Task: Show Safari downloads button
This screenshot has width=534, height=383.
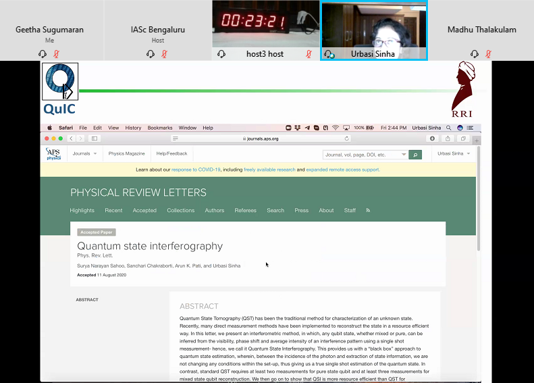Action: [432, 138]
